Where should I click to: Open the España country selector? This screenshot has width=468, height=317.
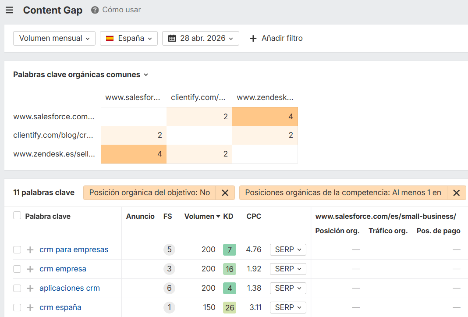[129, 38]
